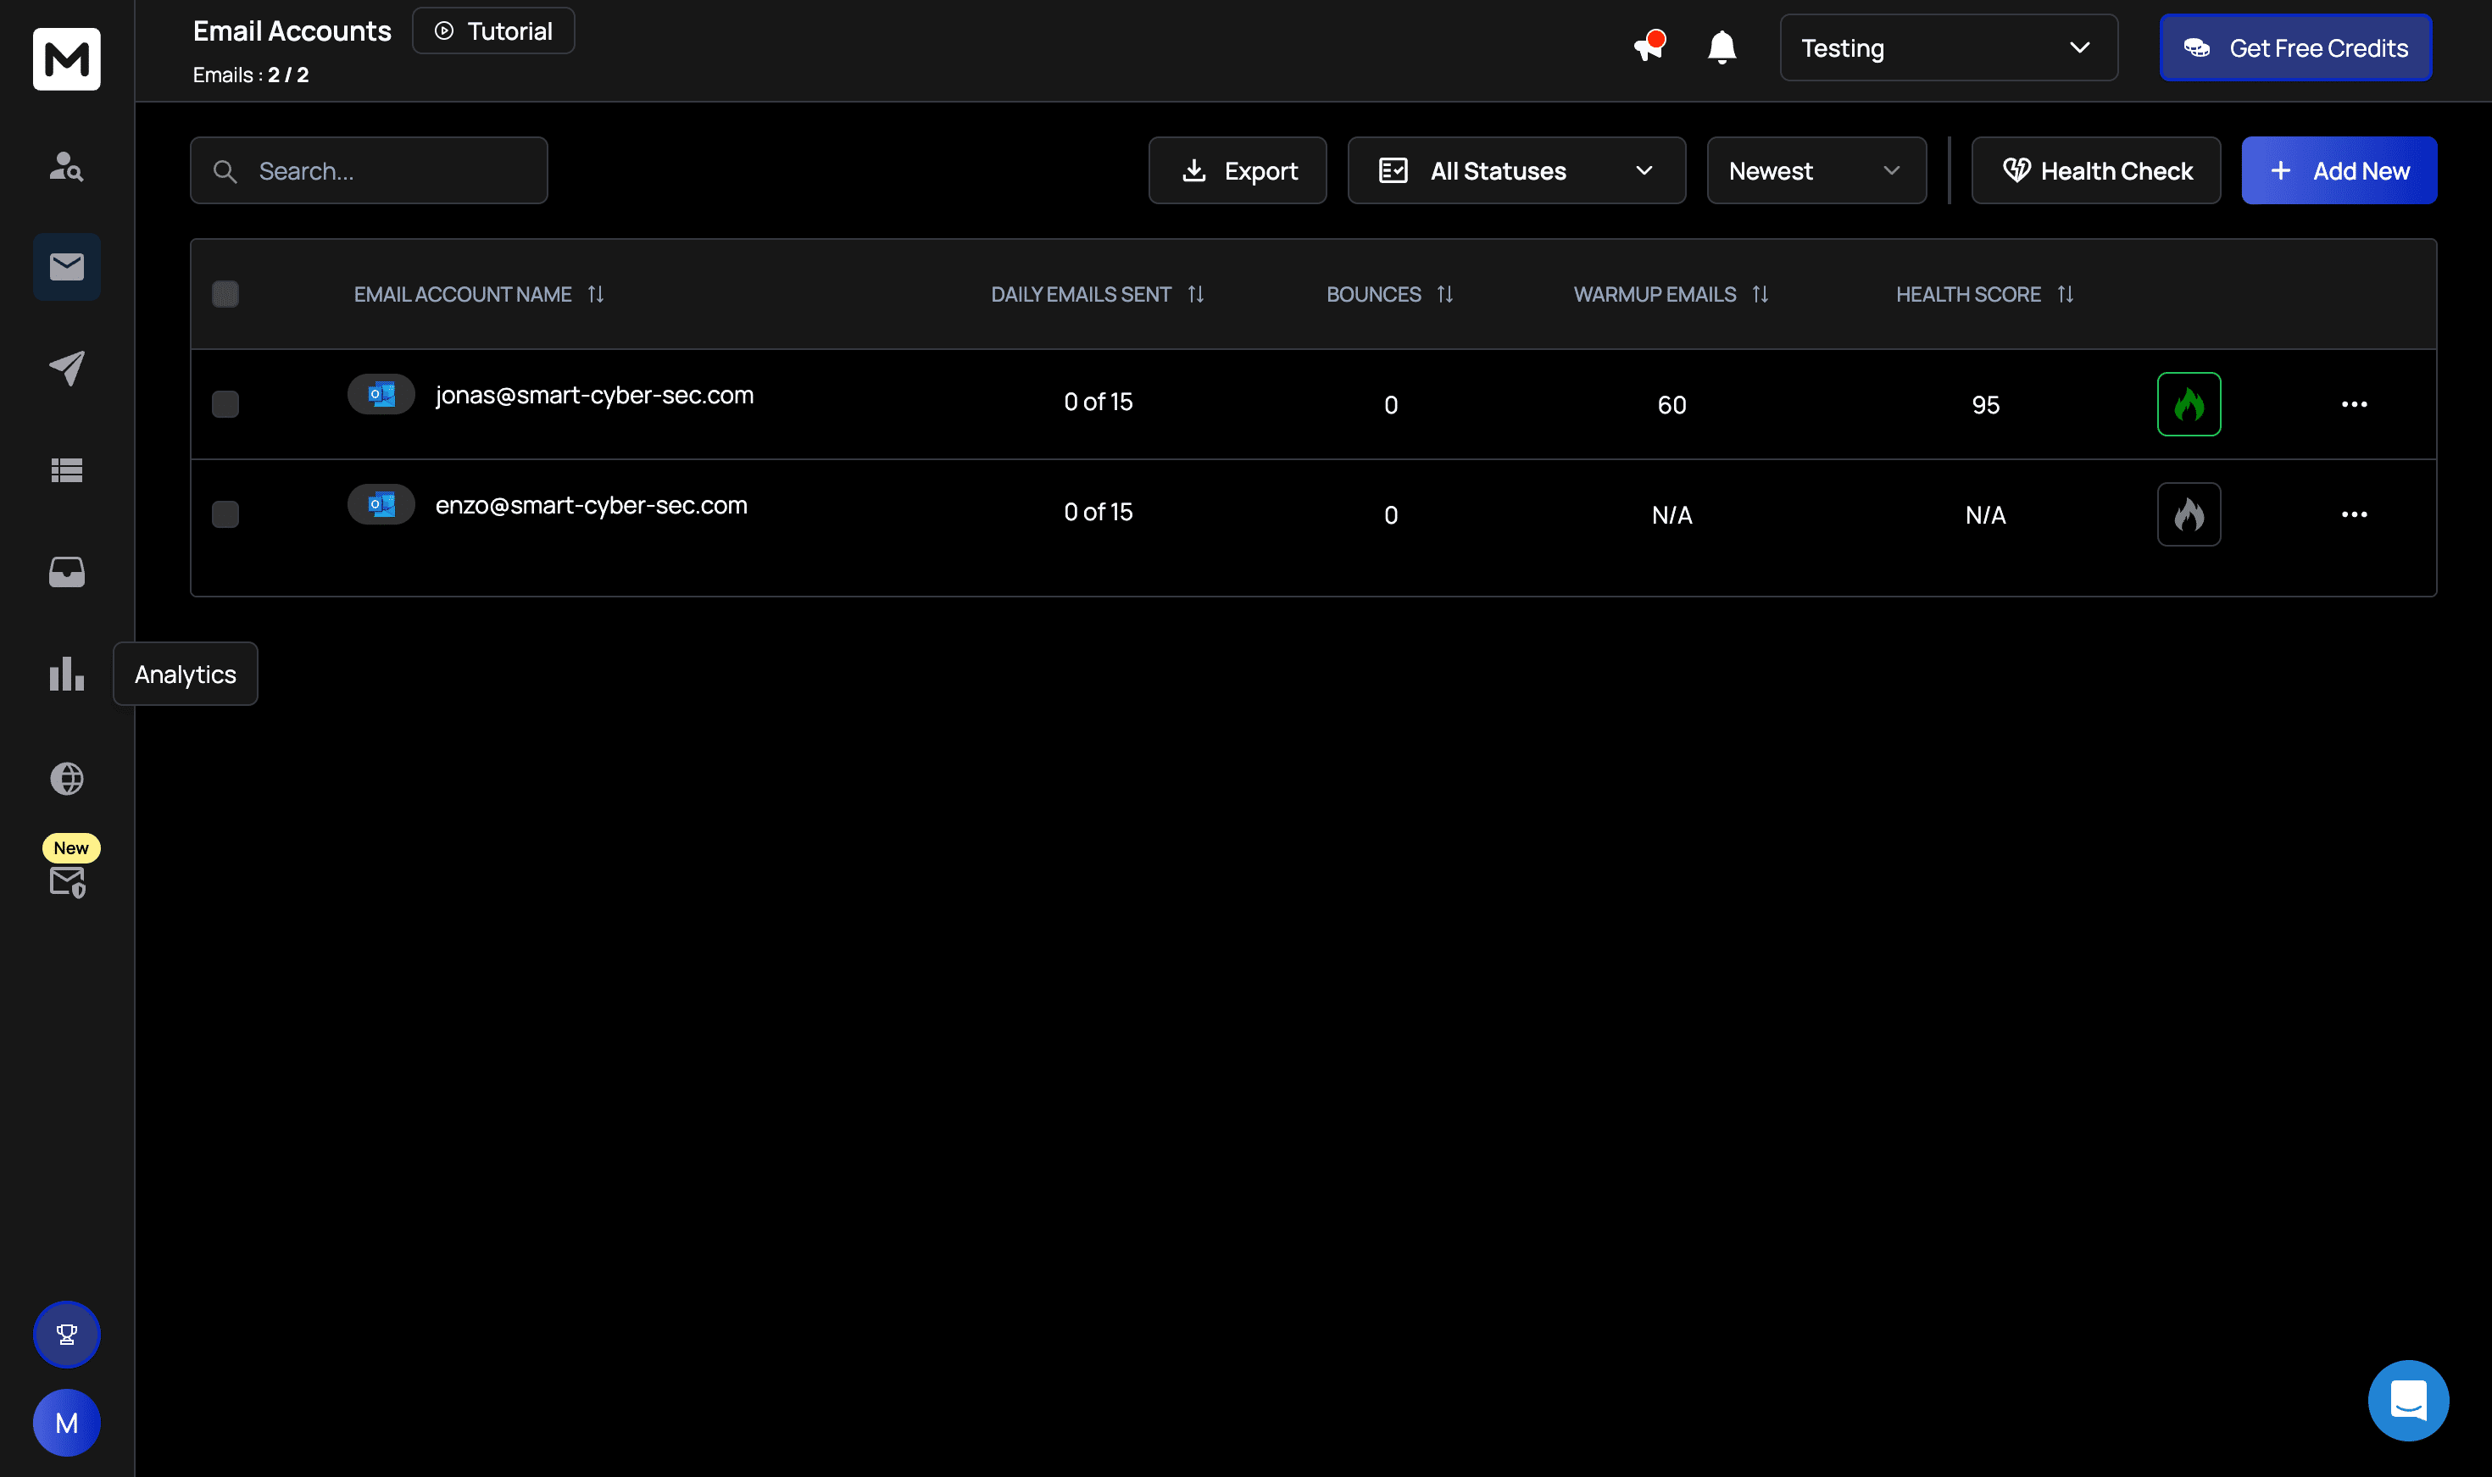
Task: Open the notifications bell icon
Action: (1722, 47)
